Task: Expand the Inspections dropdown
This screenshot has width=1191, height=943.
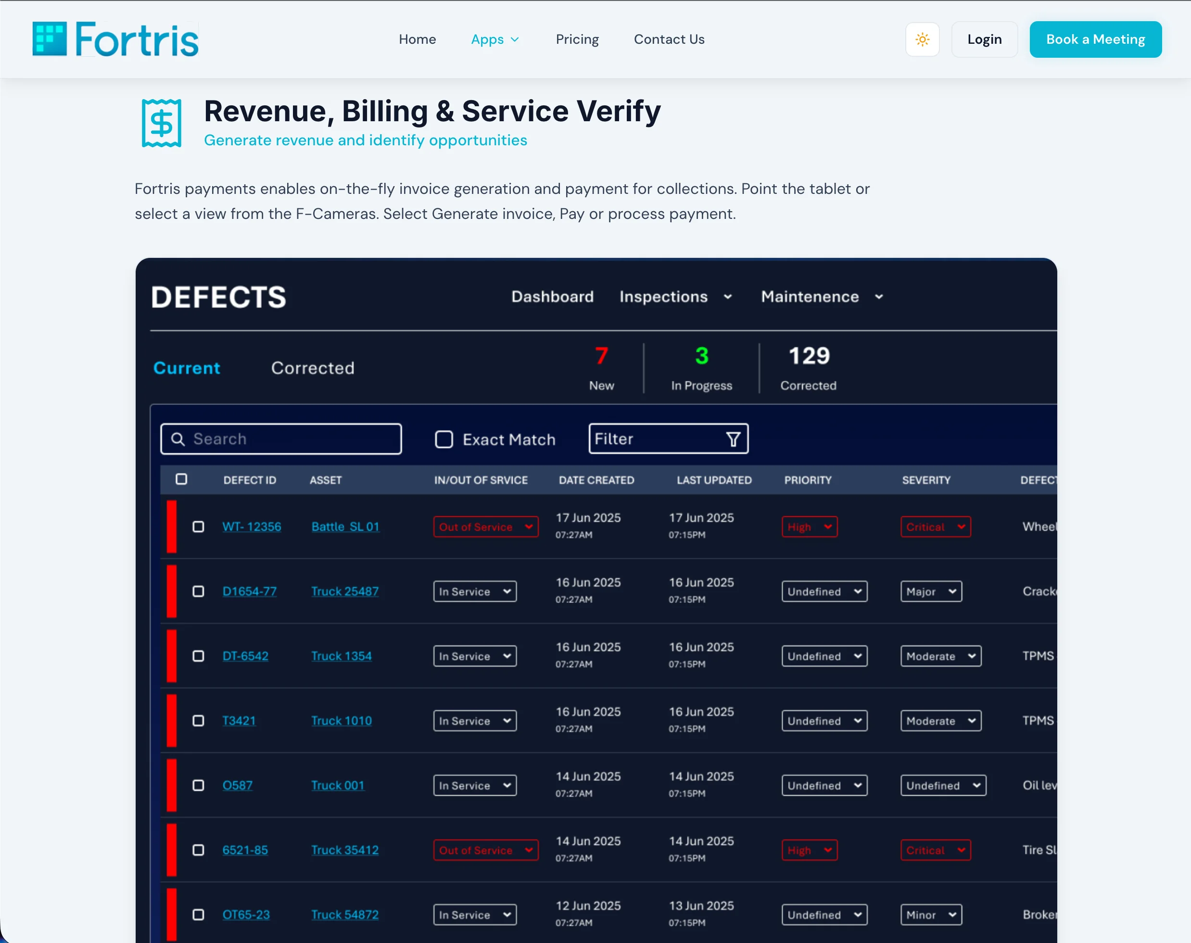Action: (676, 296)
